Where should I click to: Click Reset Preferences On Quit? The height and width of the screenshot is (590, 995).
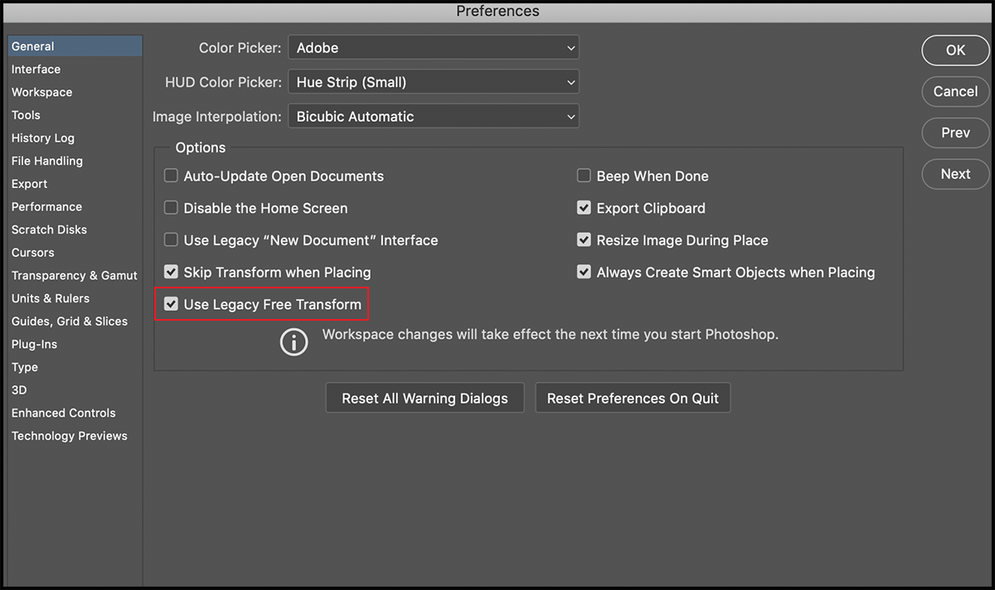[x=633, y=398]
